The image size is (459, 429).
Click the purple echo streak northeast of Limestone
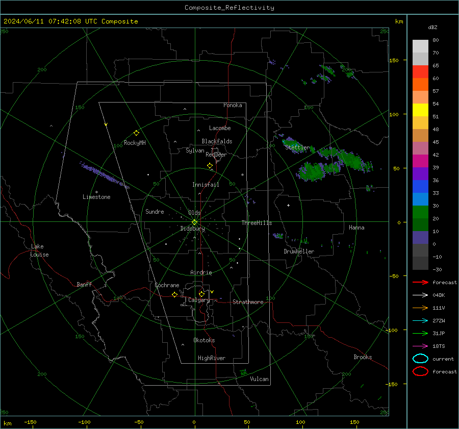tap(105, 175)
